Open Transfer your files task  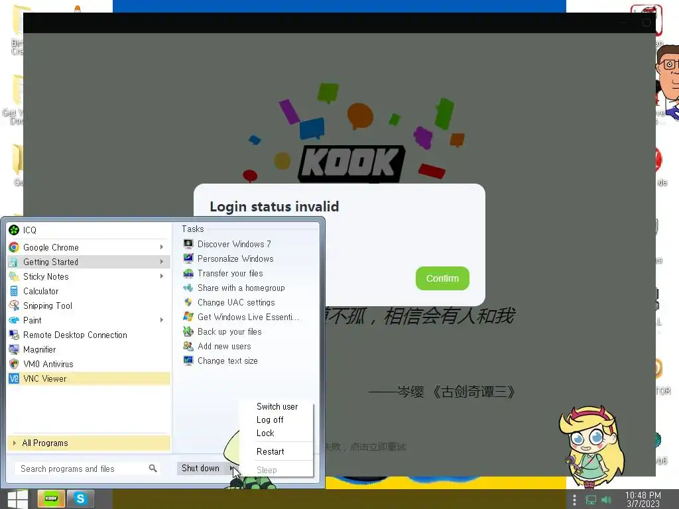230,274
